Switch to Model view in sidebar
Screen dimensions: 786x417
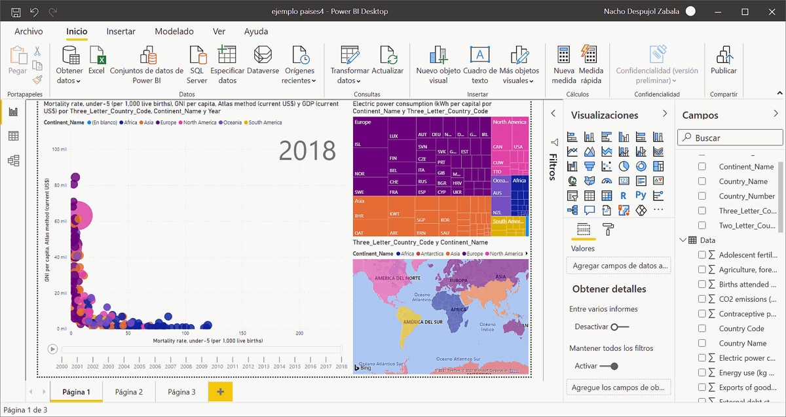click(x=13, y=160)
